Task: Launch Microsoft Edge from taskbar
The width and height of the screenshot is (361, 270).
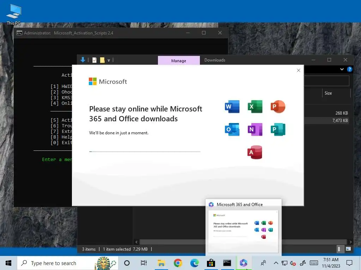Action: pyautogui.click(x=194, y=263)
